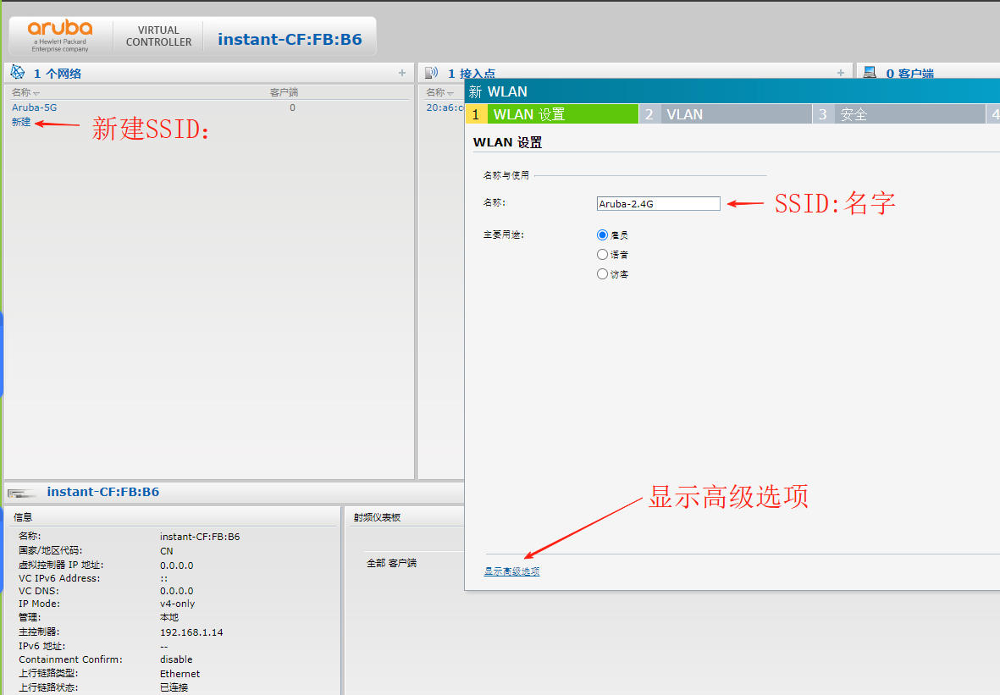This screenshot has height=695, width=1000.
Task: Sort access points by 名称 column arrow
Action: tap(450, 94)
